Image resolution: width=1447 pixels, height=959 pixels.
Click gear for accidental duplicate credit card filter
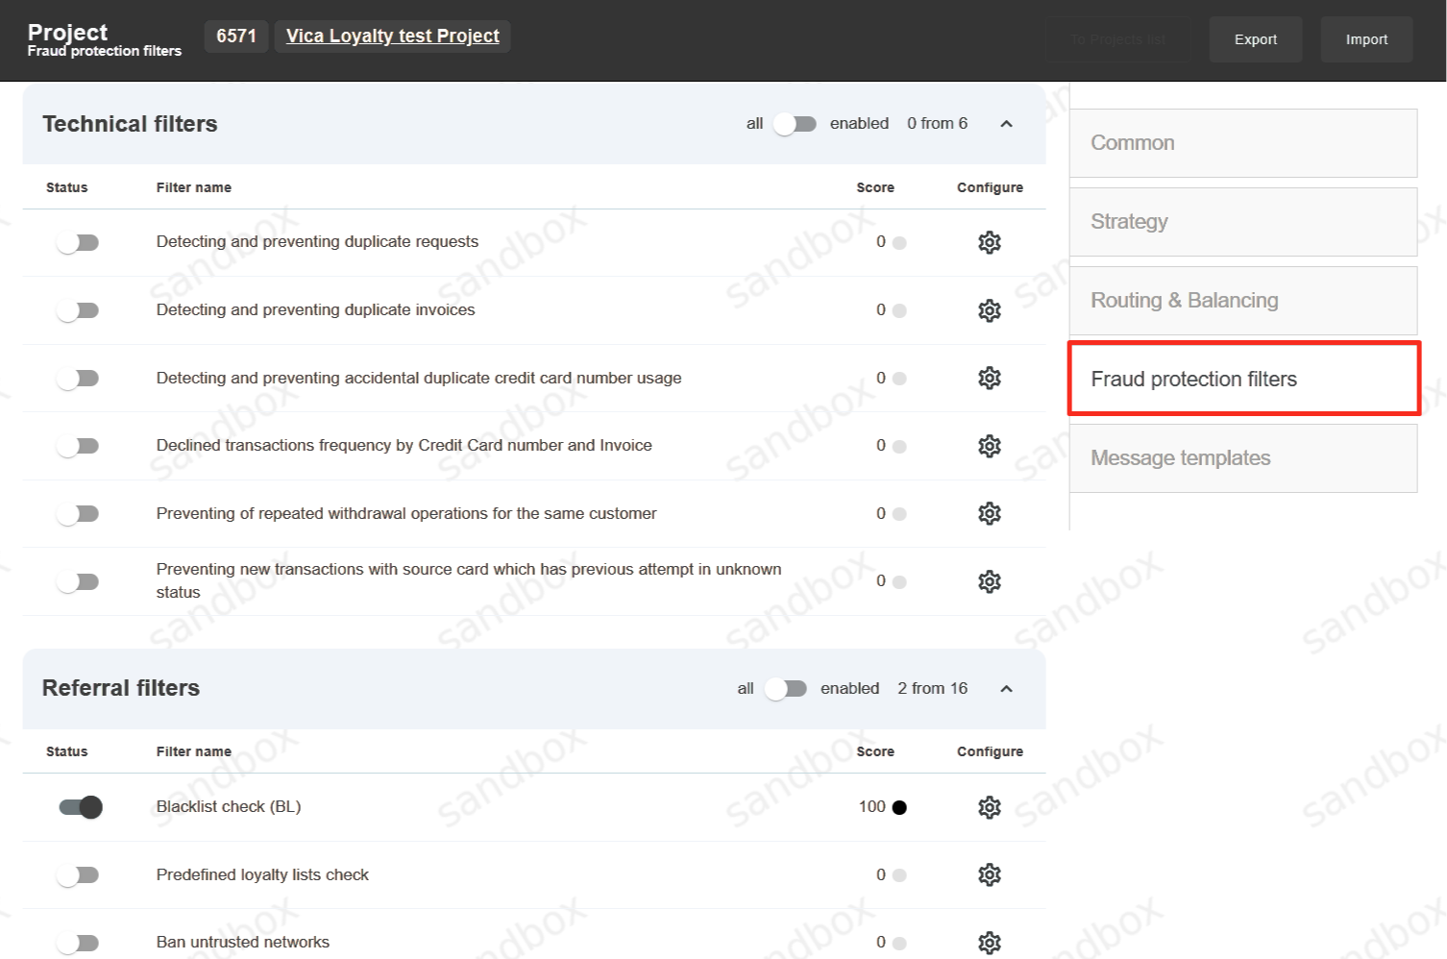989,379
